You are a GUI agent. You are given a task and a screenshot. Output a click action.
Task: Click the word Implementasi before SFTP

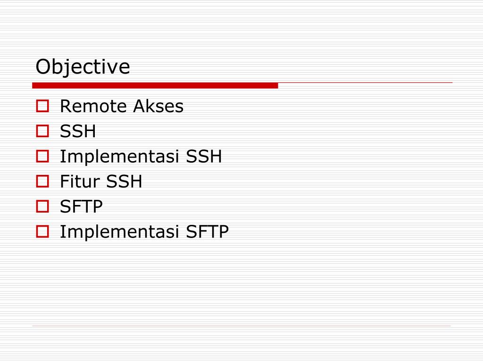[119, 232]
